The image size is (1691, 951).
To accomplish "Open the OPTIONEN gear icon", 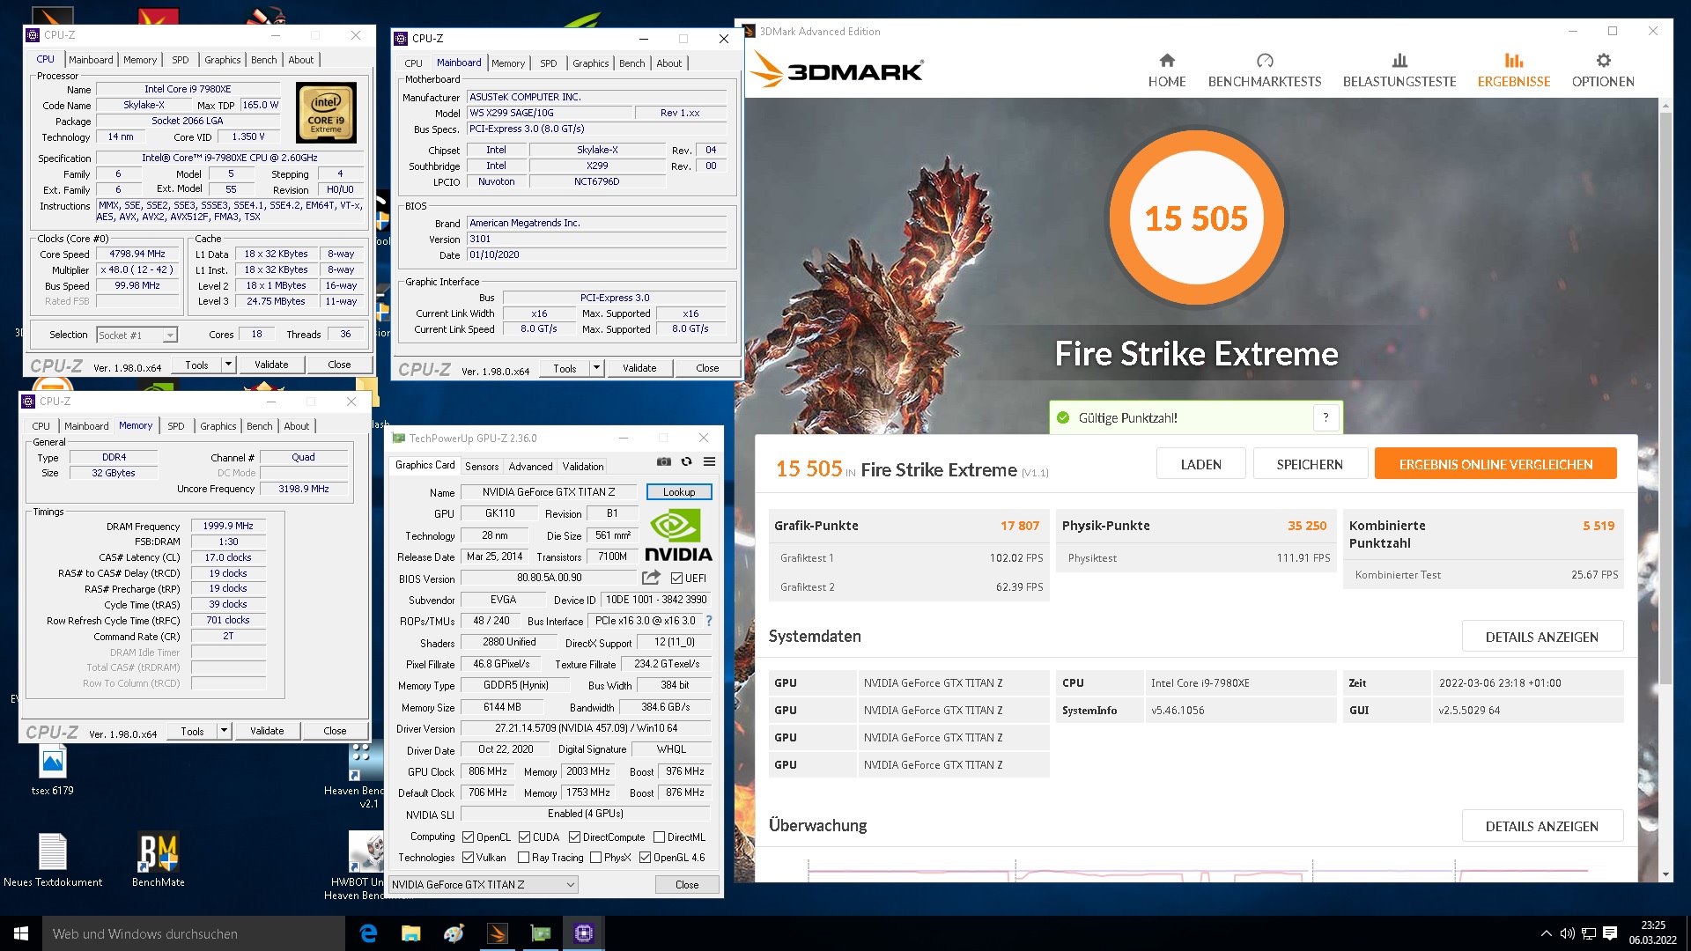I will pyautogui.click(x=1603, y=60).
